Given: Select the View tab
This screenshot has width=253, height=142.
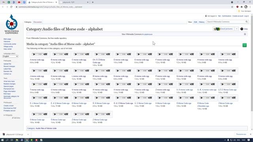Looking at the screenshot, I should 190,22.
